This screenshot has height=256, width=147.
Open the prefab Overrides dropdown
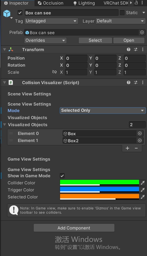click(45, 40)
